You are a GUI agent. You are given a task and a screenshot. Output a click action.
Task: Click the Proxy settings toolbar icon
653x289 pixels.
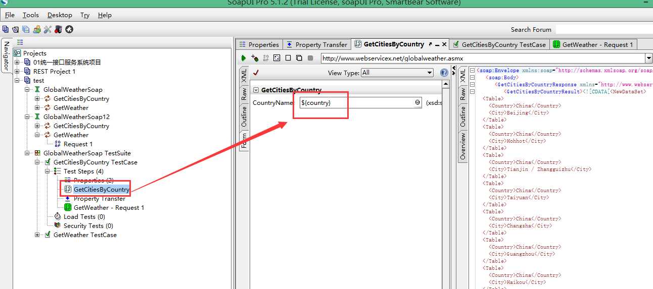pos(58,29)
